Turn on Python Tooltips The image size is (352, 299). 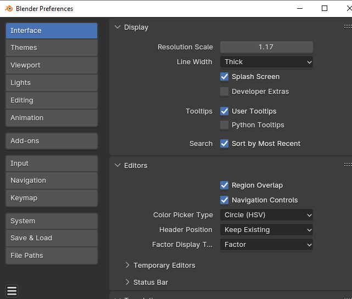[225, 125]
